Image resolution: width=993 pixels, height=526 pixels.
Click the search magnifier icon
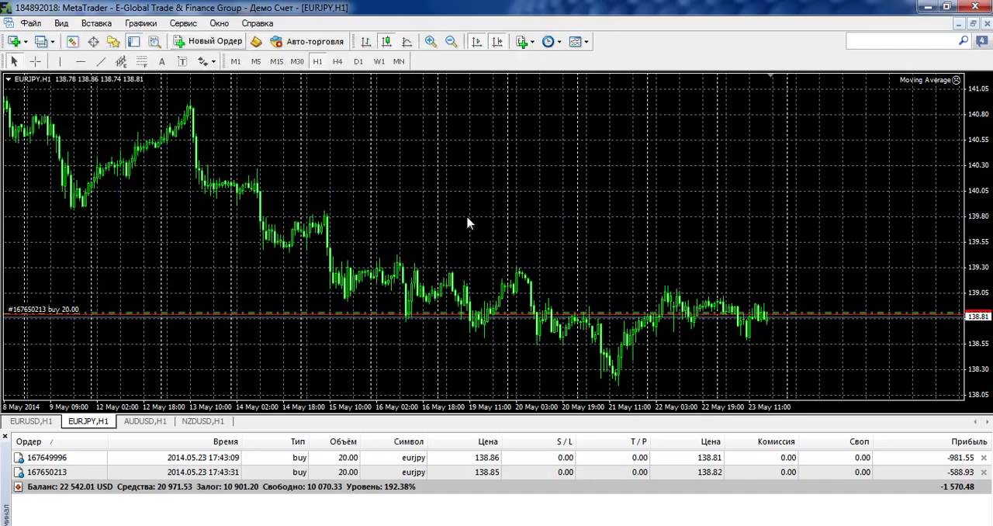click(964, 41)
